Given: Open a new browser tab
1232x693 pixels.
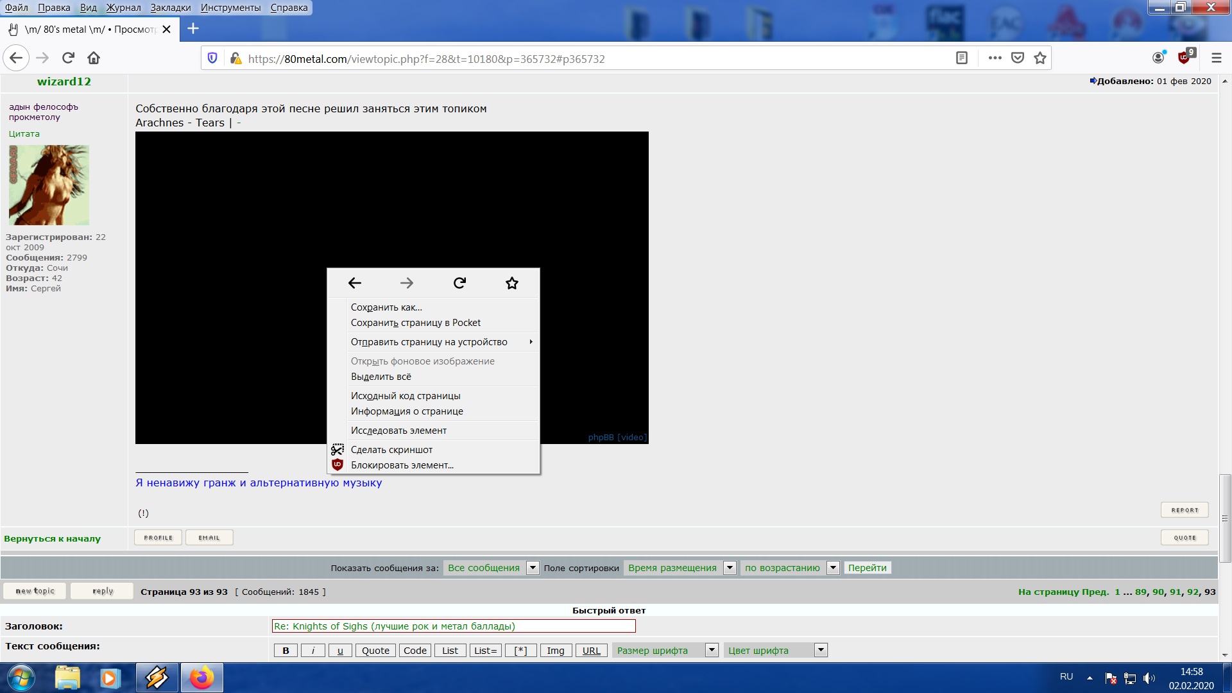Looking at the screenshot, I should coord(193,29).
